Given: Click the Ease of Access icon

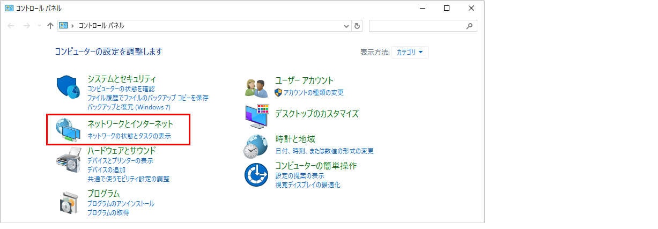Looking at the screenshot, I should click(x=256, y=175).
